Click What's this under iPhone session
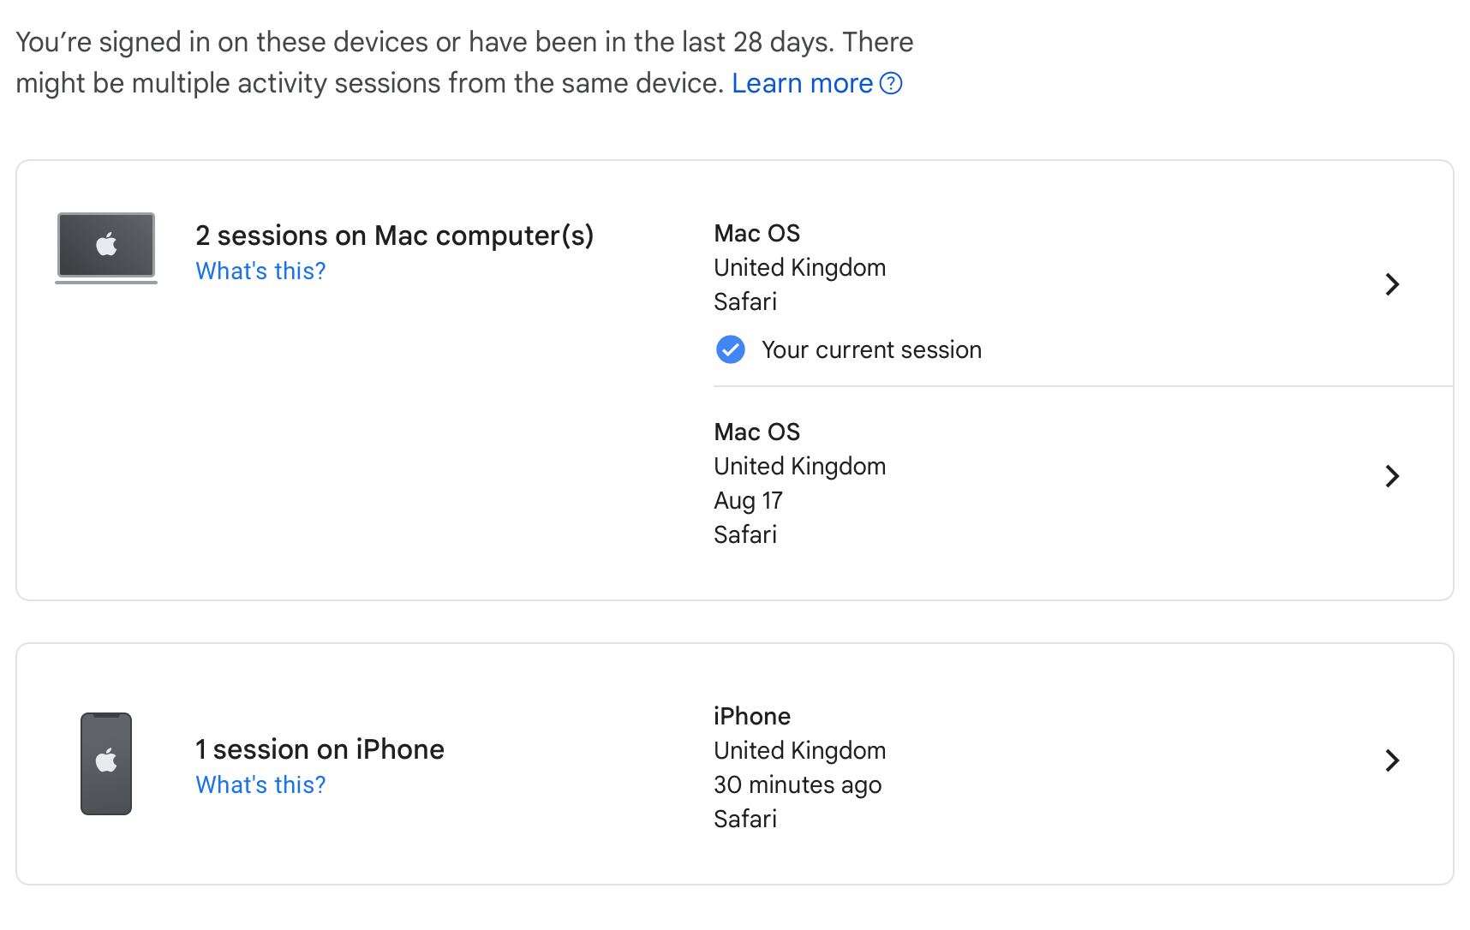1470x930 pixels. click(260, 784)
